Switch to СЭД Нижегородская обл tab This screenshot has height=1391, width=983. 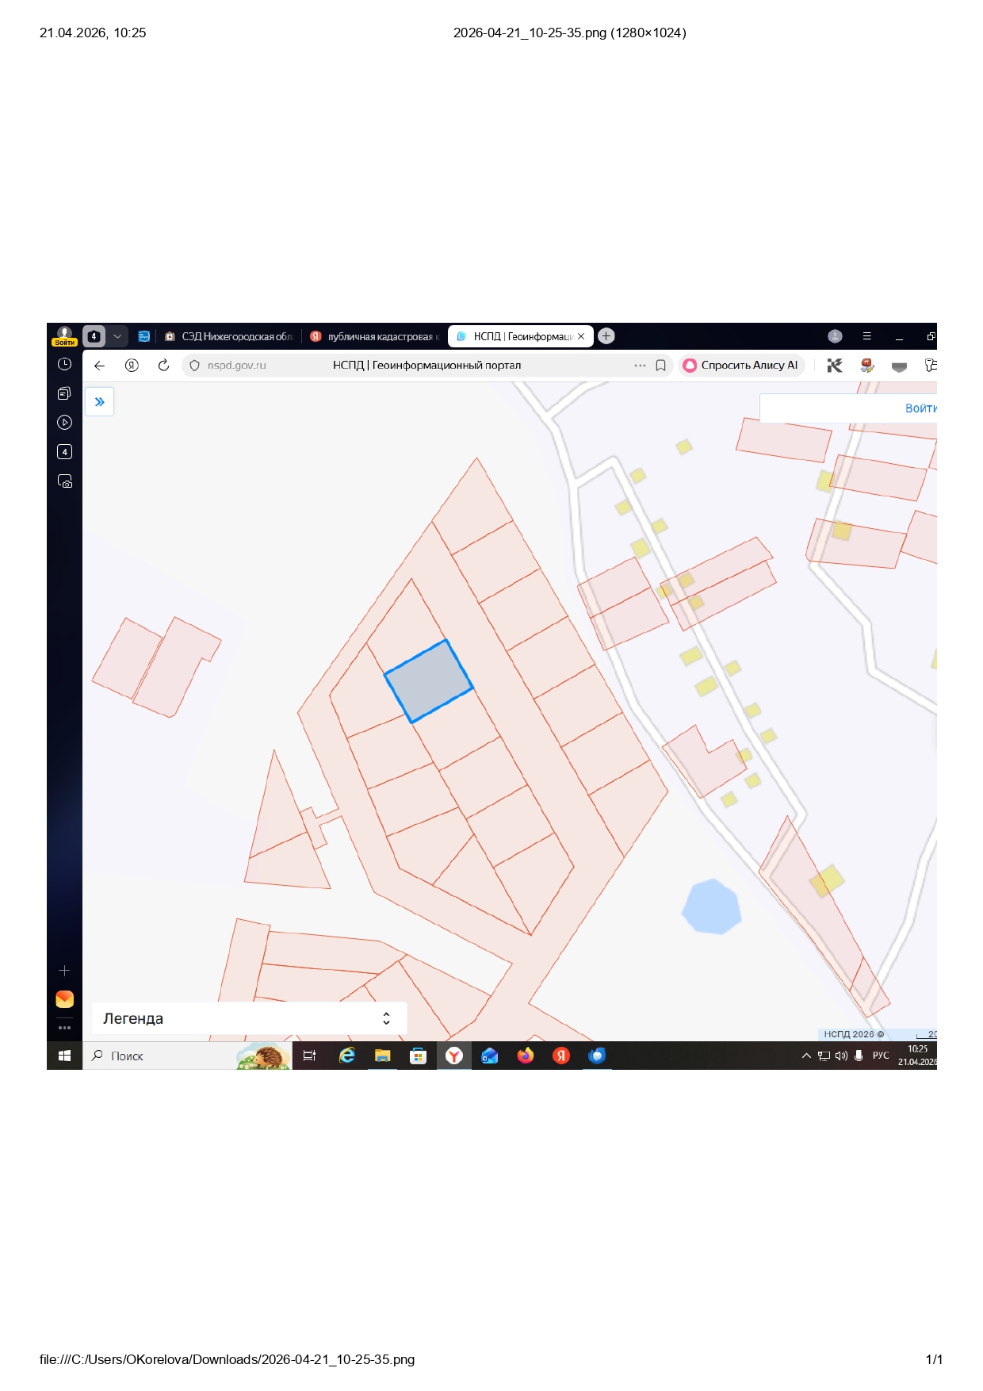click(228, 336)
